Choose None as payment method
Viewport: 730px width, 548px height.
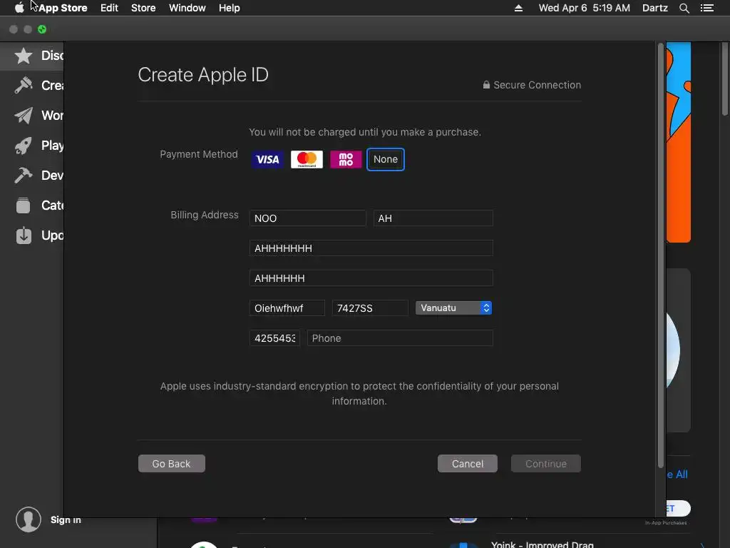(386, 159)
